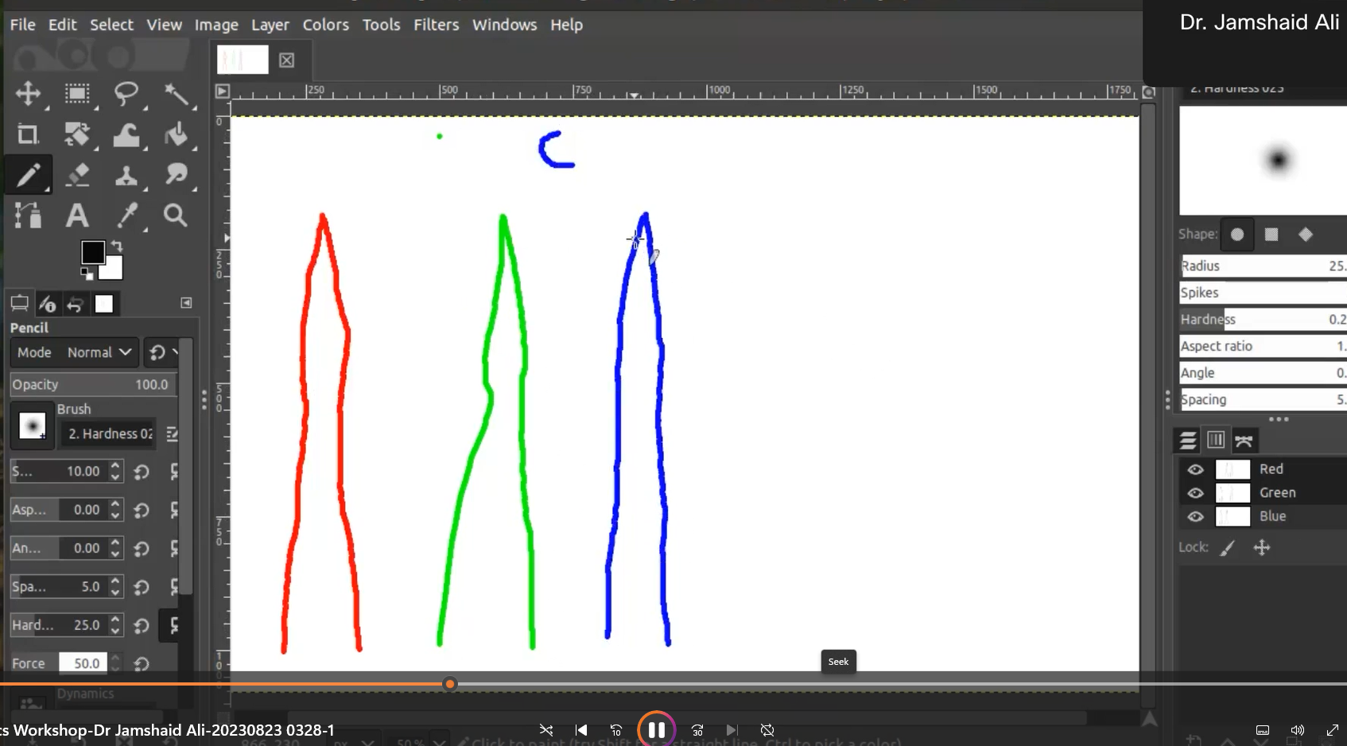Select the Color Picker tool

click(126, 215)
